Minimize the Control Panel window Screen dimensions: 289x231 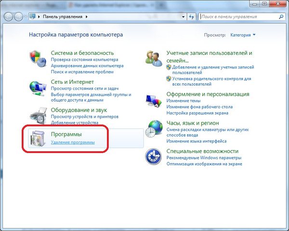click(x=255, y=4)
